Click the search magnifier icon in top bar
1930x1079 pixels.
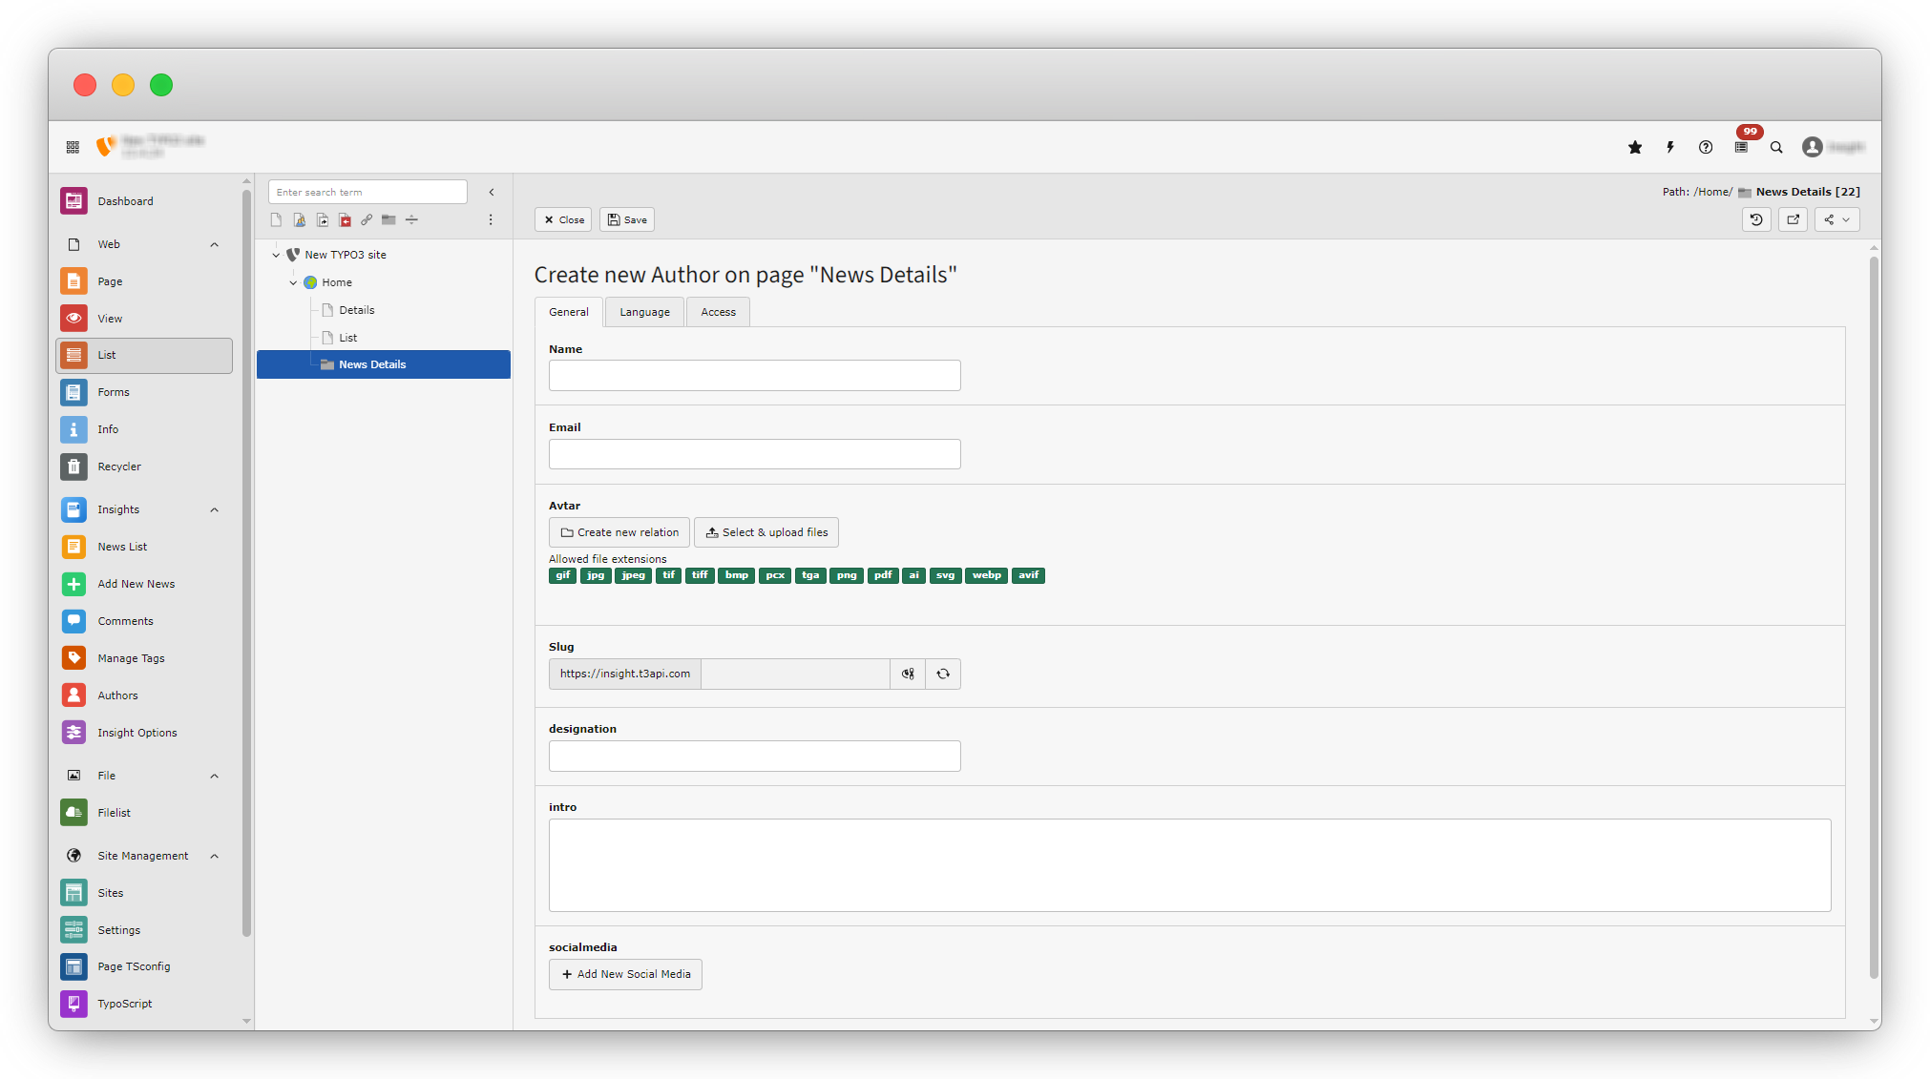pos(1776,147)
